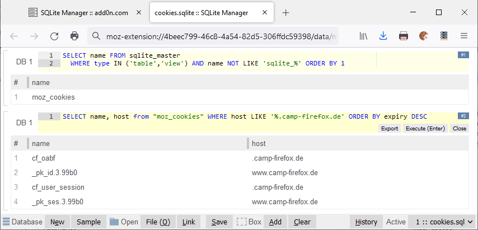This screenshot has height=230, width=478.
Task: Select the active database dropdown
Action: tap(442, 222)
